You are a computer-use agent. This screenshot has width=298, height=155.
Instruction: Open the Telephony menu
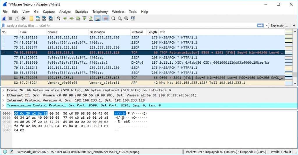pos(100,12)
